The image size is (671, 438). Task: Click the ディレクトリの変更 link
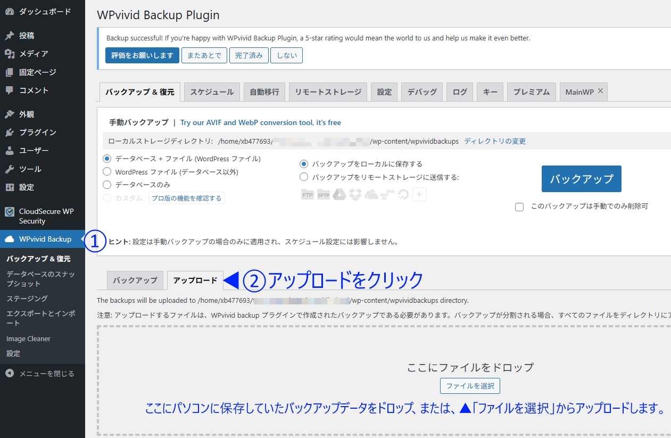coord(495,141)
